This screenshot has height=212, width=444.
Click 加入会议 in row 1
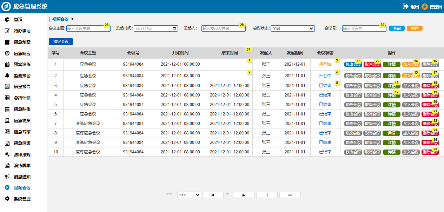coord(411,65)
